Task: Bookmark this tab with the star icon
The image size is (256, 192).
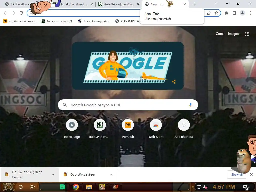Action: coord(216,13)
